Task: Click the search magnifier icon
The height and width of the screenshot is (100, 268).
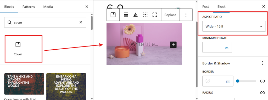Action: click(10, 22)
